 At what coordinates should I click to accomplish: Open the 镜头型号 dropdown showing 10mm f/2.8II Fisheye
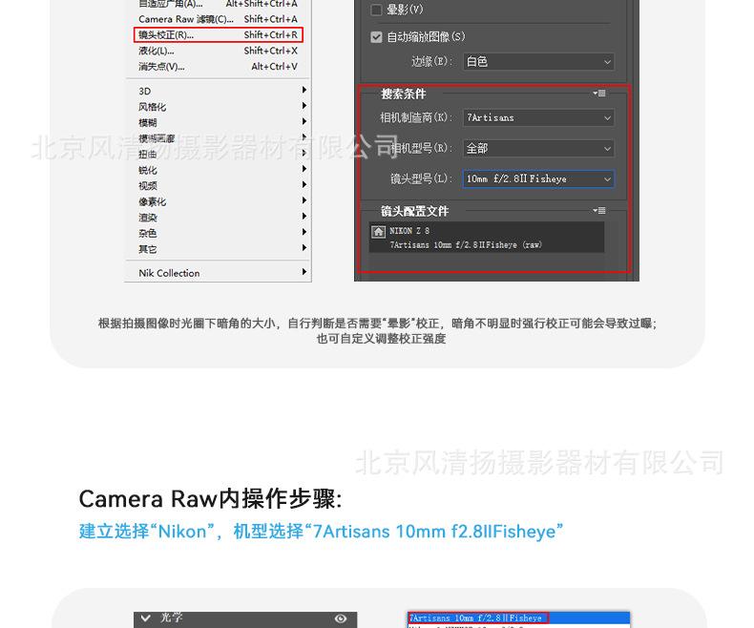pos(537,179)
